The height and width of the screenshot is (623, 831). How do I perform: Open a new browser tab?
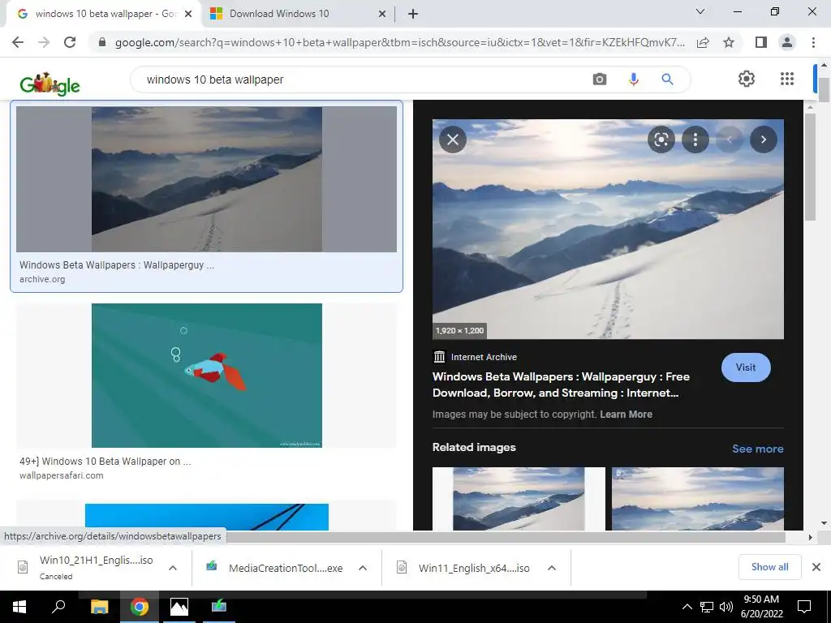coord(413,14)
